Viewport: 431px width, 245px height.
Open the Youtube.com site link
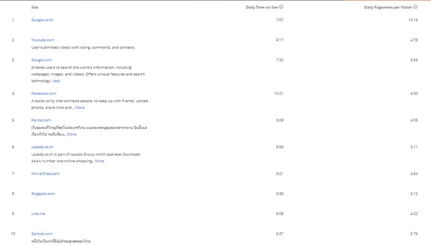click(x=43, y=40)
